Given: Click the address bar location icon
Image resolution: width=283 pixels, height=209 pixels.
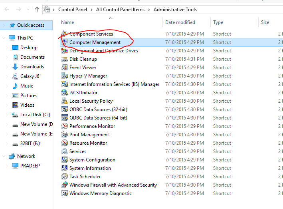Looking at the screenshot, I should pyautogui.click(x=47, y=10).
